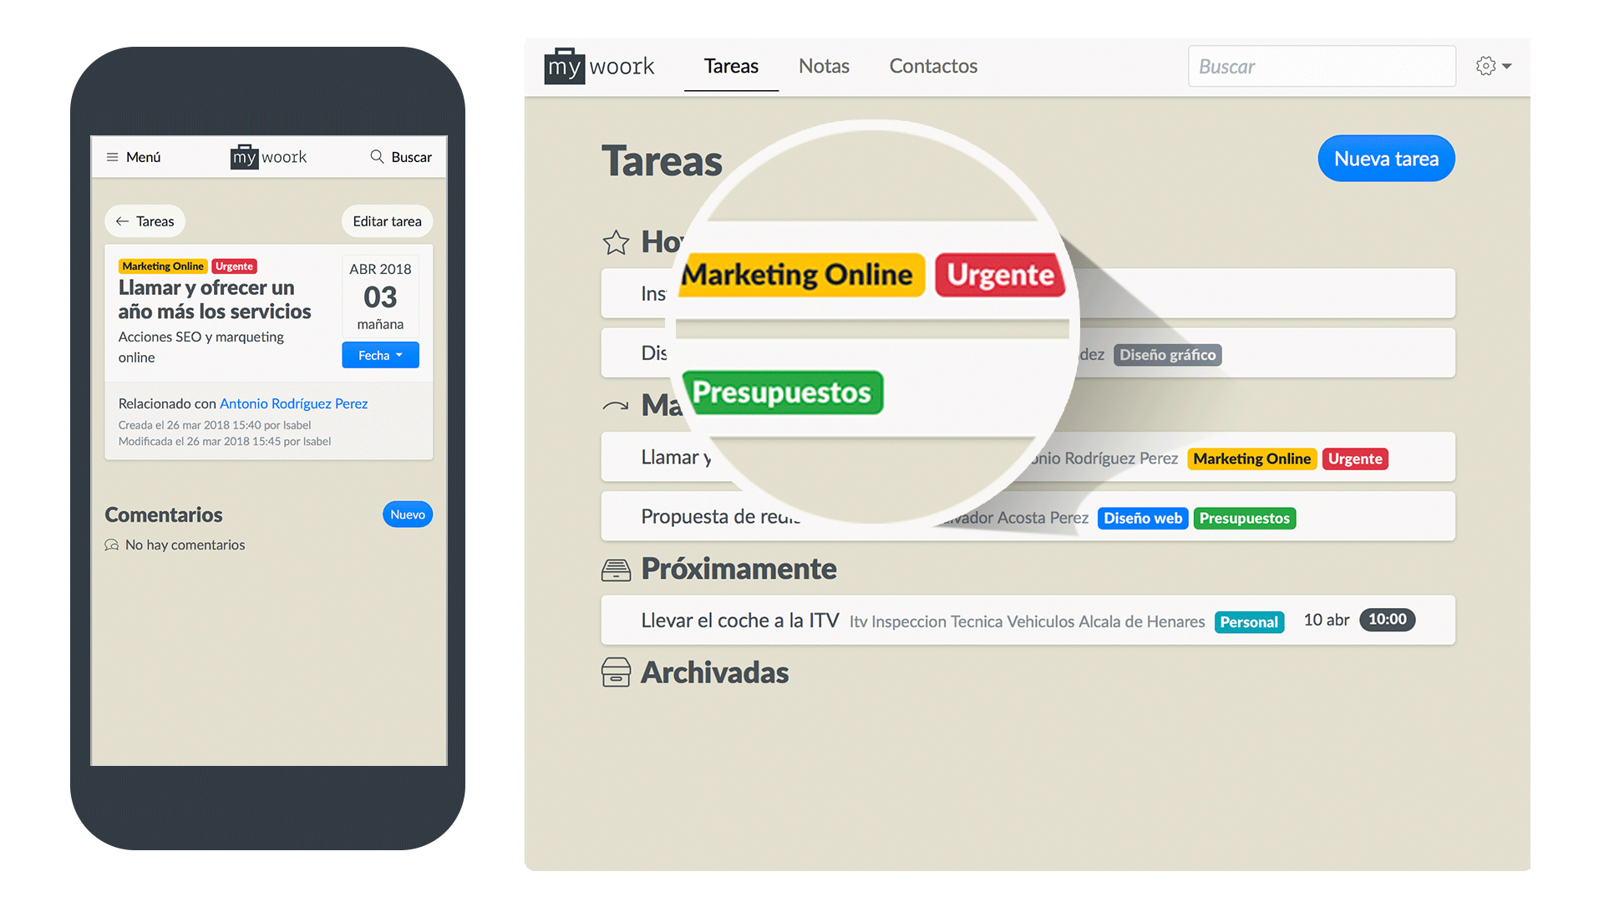Click the ABR 2018 03 date box
Viewport: 1604px width, 902px height.
(x=380, y=296)
